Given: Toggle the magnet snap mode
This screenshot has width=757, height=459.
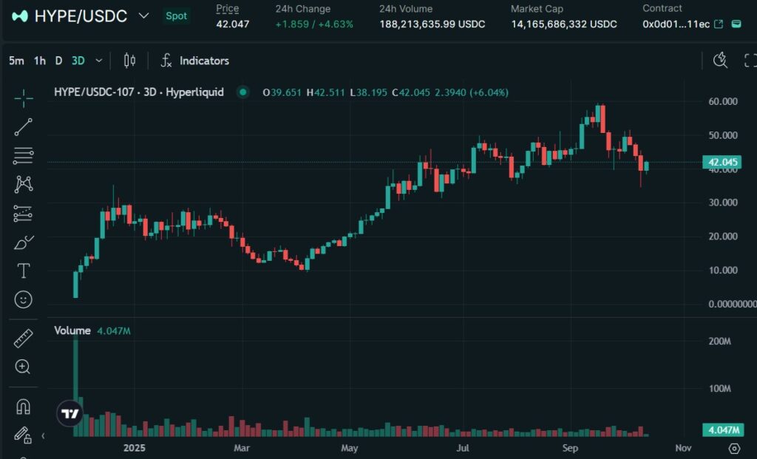Looking at the screenshot, I should point(23,407).
